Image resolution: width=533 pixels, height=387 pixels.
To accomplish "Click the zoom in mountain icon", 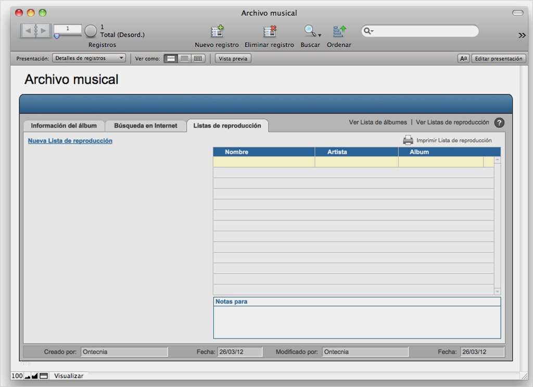I will point(35,376).
